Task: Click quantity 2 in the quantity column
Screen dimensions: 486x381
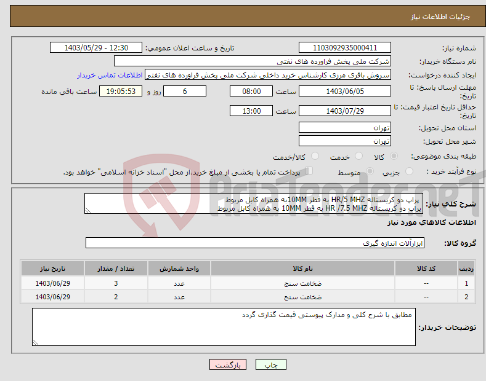Action: (116, 297)
